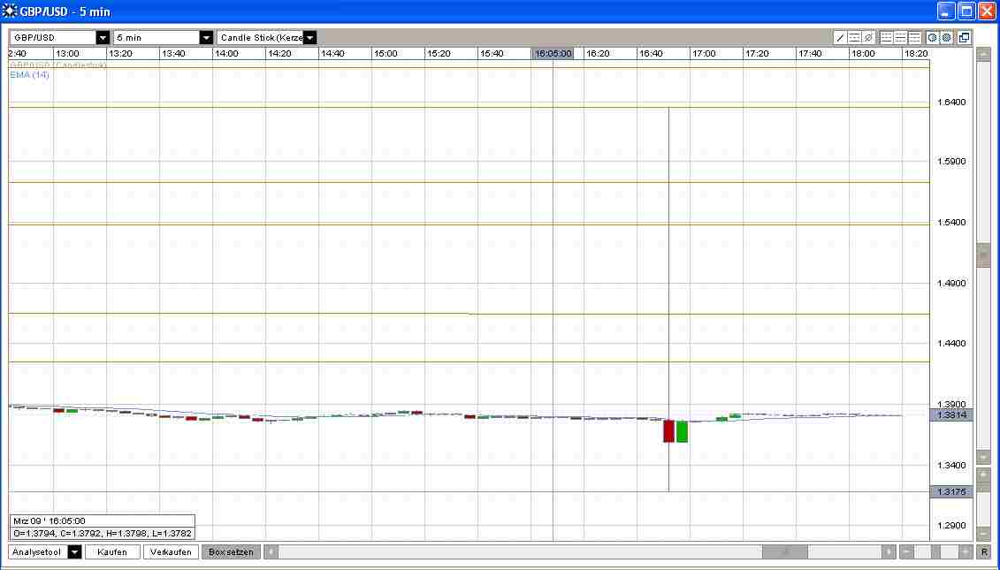Click horizontal zoom plus button

pyautogui.click(x=966, y=551)
